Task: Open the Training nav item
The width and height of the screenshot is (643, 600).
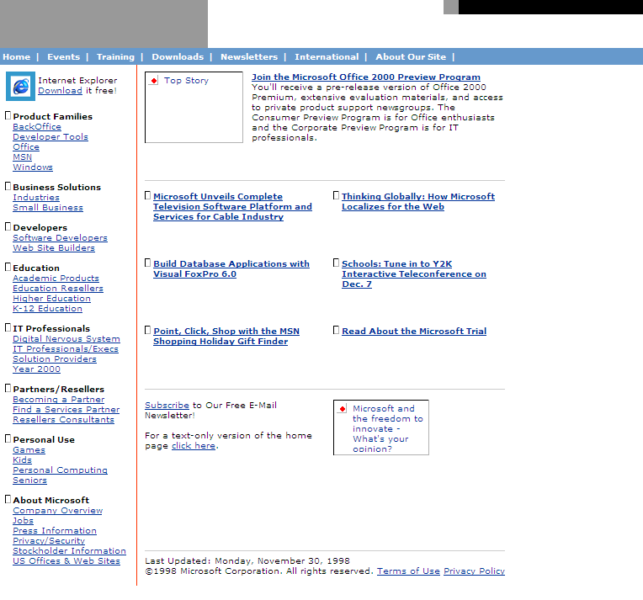Action: (115, 57)
